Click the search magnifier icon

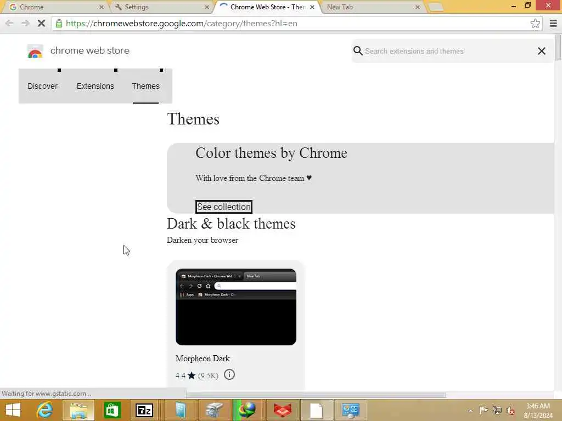(358, 51)
